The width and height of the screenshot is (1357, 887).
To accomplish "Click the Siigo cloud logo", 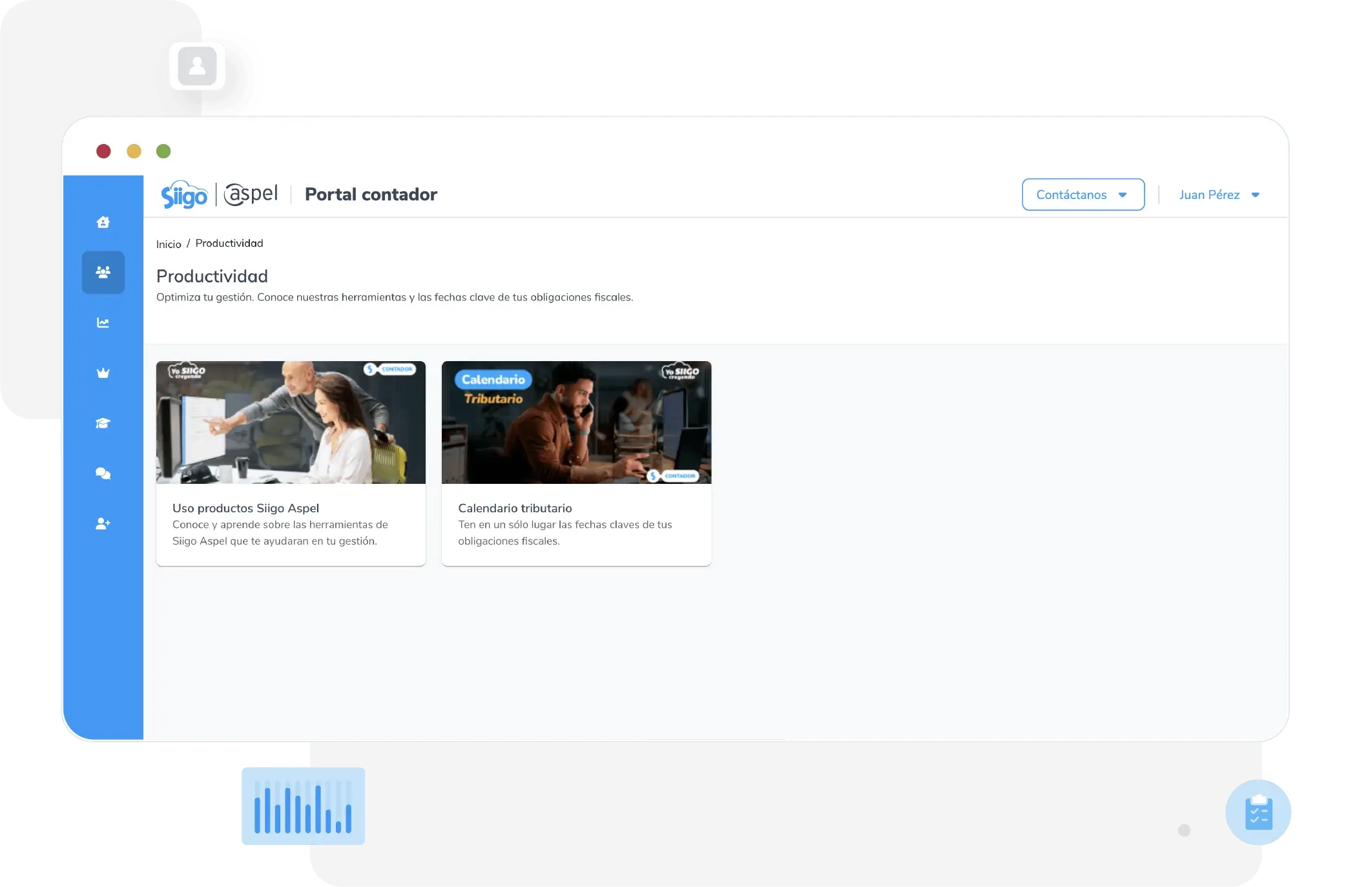I will point(184,194).
